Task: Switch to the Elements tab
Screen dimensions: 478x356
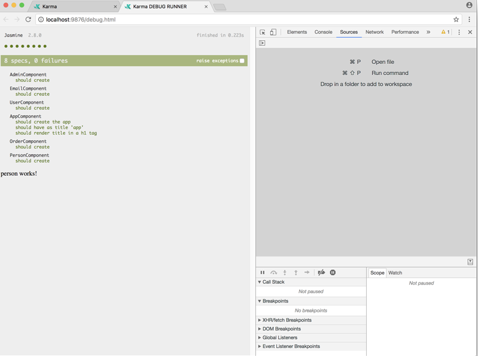Action: pos(297,32)
